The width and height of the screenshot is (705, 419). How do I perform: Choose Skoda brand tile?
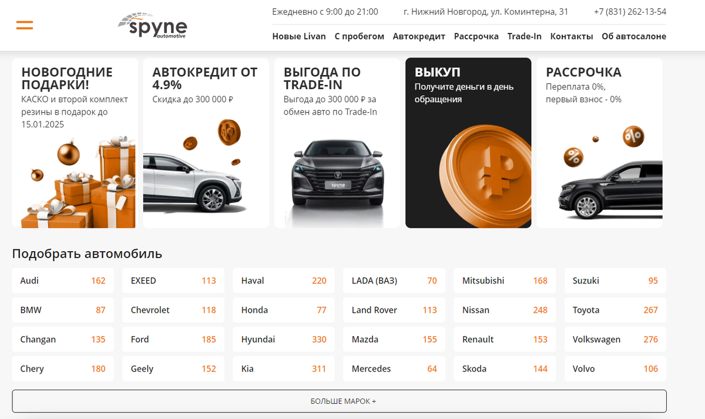coord(505,369)
